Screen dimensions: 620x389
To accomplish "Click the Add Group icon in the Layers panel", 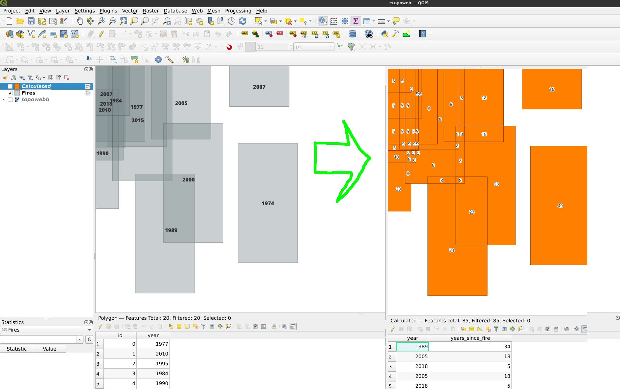I will click(x=13, y=77).
